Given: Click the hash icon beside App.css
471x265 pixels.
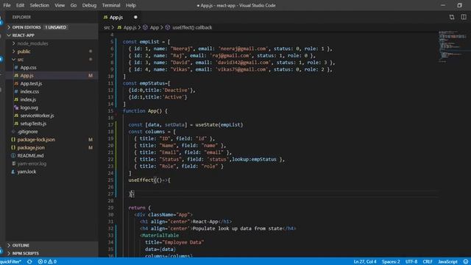Looking at the screenshot, I should tap(16, 67).
